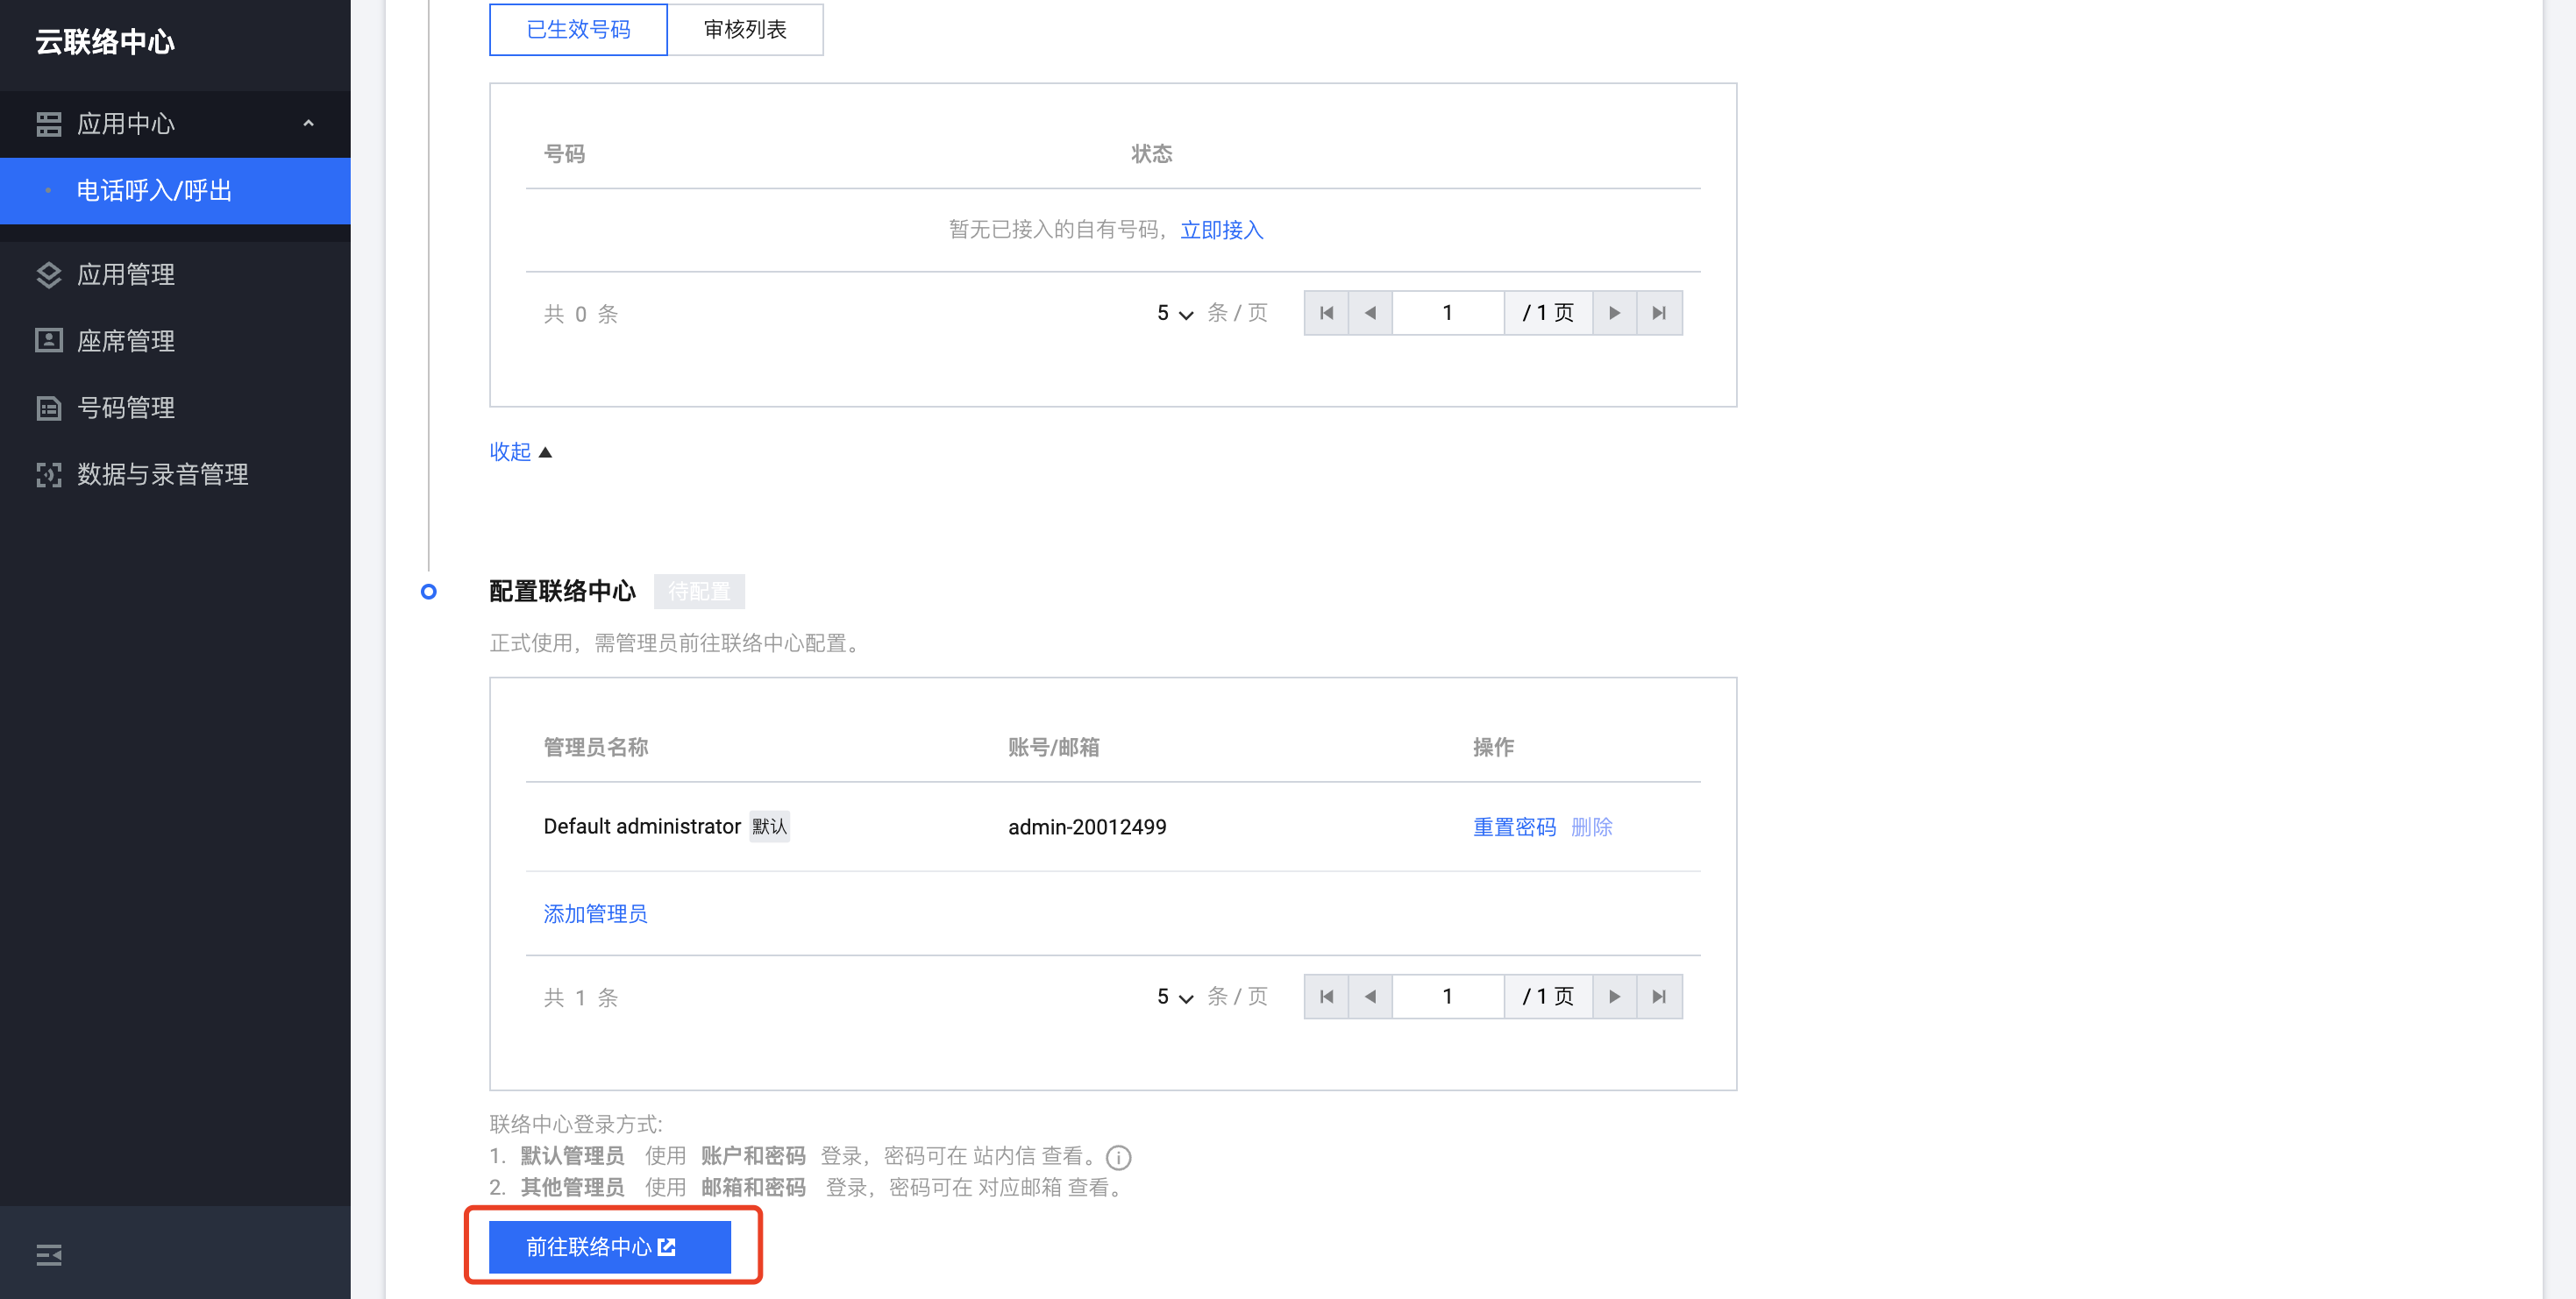
Task: Select 电话呼入/呼出 in the sidebar
Action: click(154, 190)
